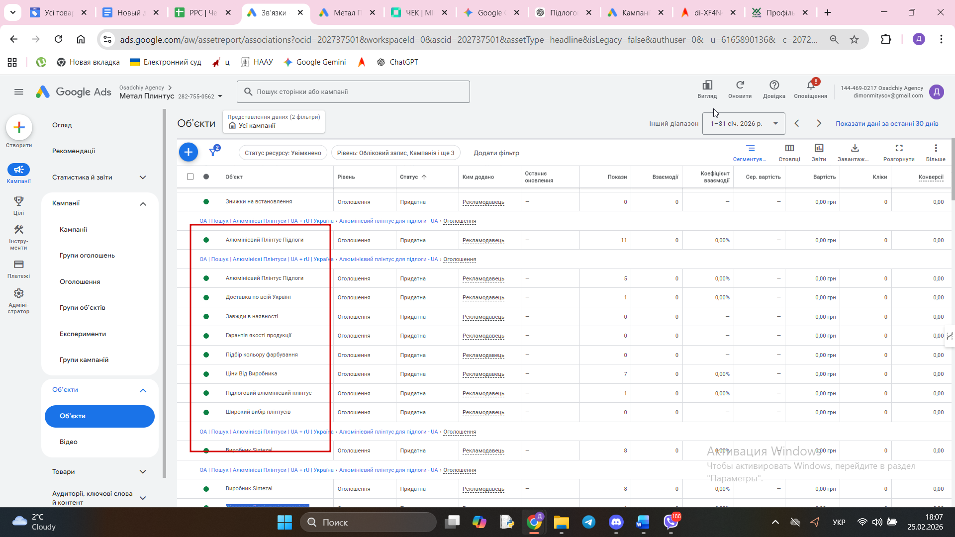Screen dimensions: 955x537
Task: Open Сповіщення notifications bell
Action: [x=810, y=86]
